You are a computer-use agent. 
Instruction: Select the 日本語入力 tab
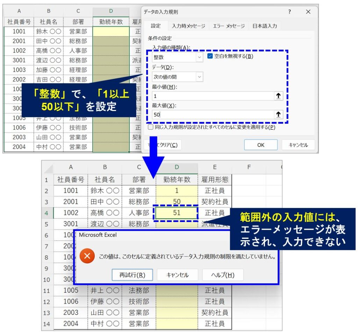click(265, 26)
